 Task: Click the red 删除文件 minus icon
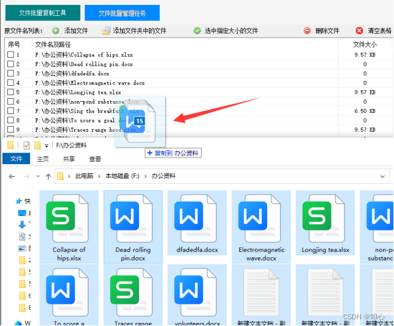coord(307,31)
